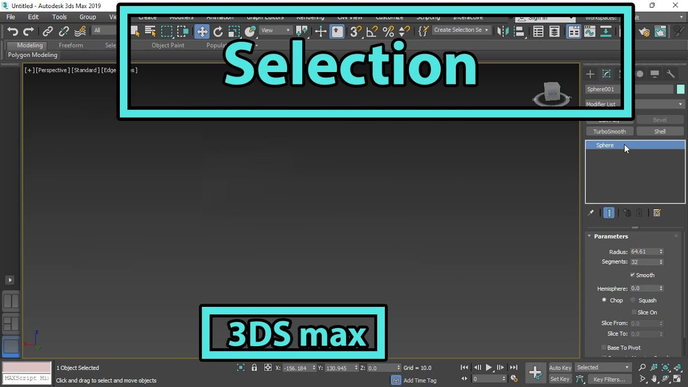The width and height of the screenshot is (688, 387).
Task: Enable the Base To Pivot checkbox
Action: coord(604,348)
